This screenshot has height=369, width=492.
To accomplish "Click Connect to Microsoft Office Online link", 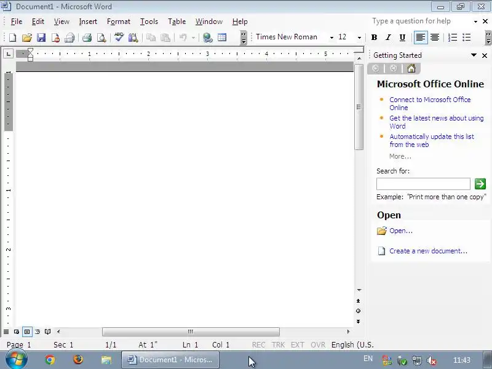I will 430,103.
